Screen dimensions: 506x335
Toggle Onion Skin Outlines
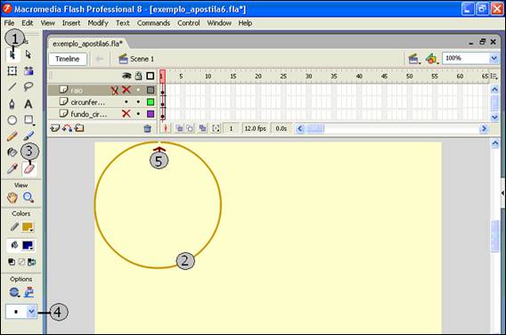(190, 128)
